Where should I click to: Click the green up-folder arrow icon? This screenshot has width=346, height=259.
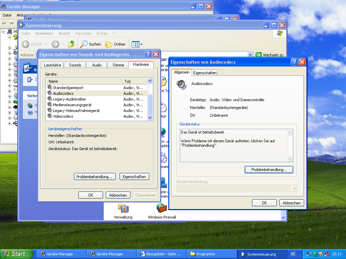[72, 44]
